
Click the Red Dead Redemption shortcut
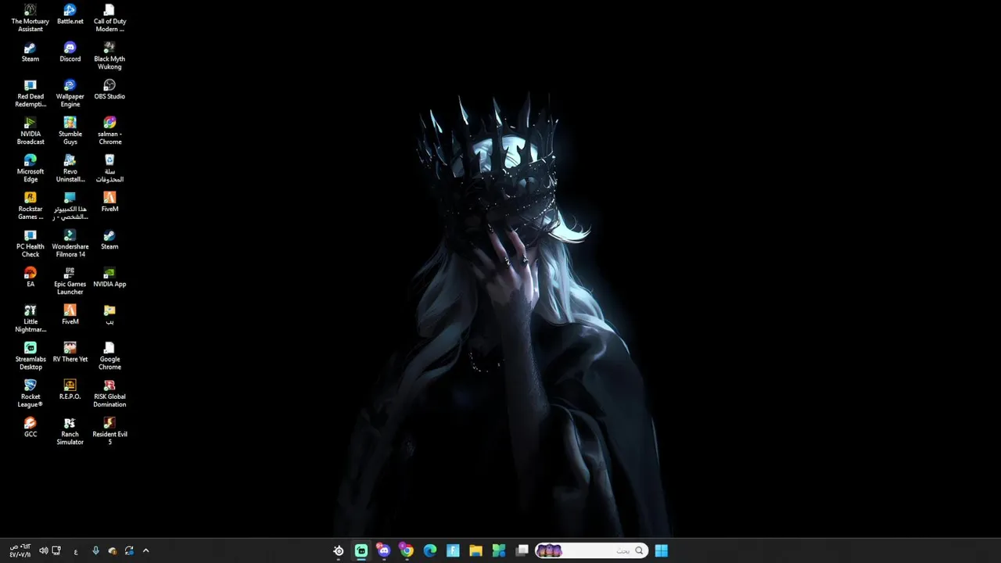click(30, 93)
